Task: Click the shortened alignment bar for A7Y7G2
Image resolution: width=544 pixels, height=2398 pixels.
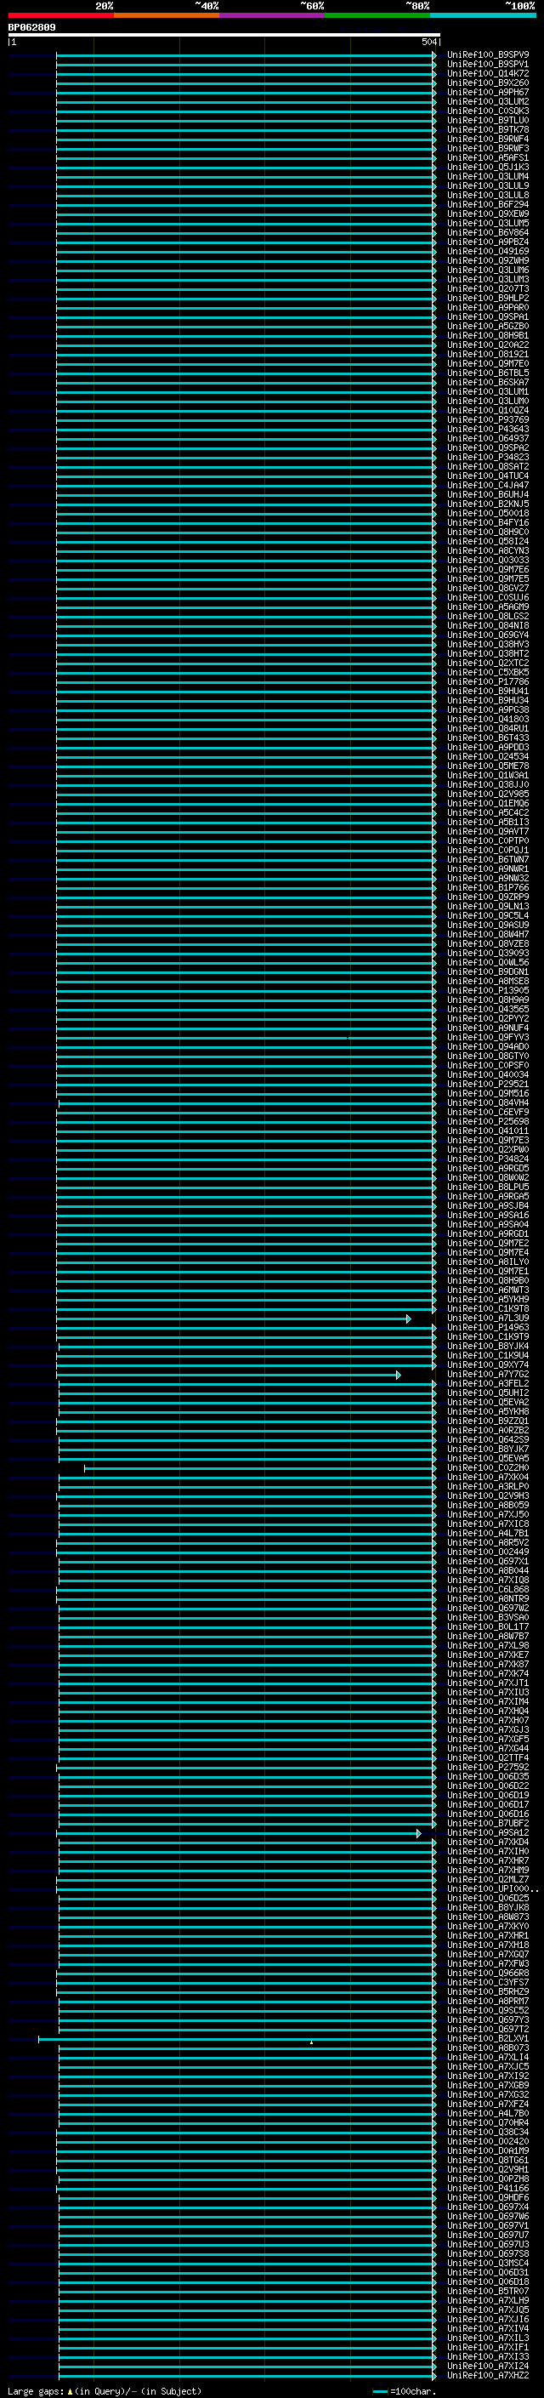Action: [229, 1375]
